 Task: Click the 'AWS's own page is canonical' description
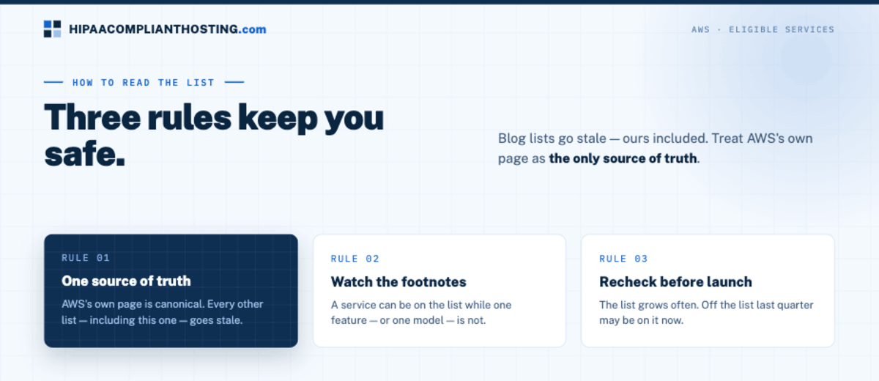point(163,311)
